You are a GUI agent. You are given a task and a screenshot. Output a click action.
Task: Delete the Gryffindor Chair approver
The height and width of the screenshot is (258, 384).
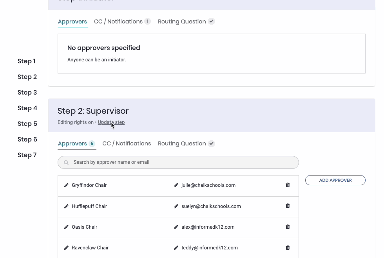click(x=288, y=185)
